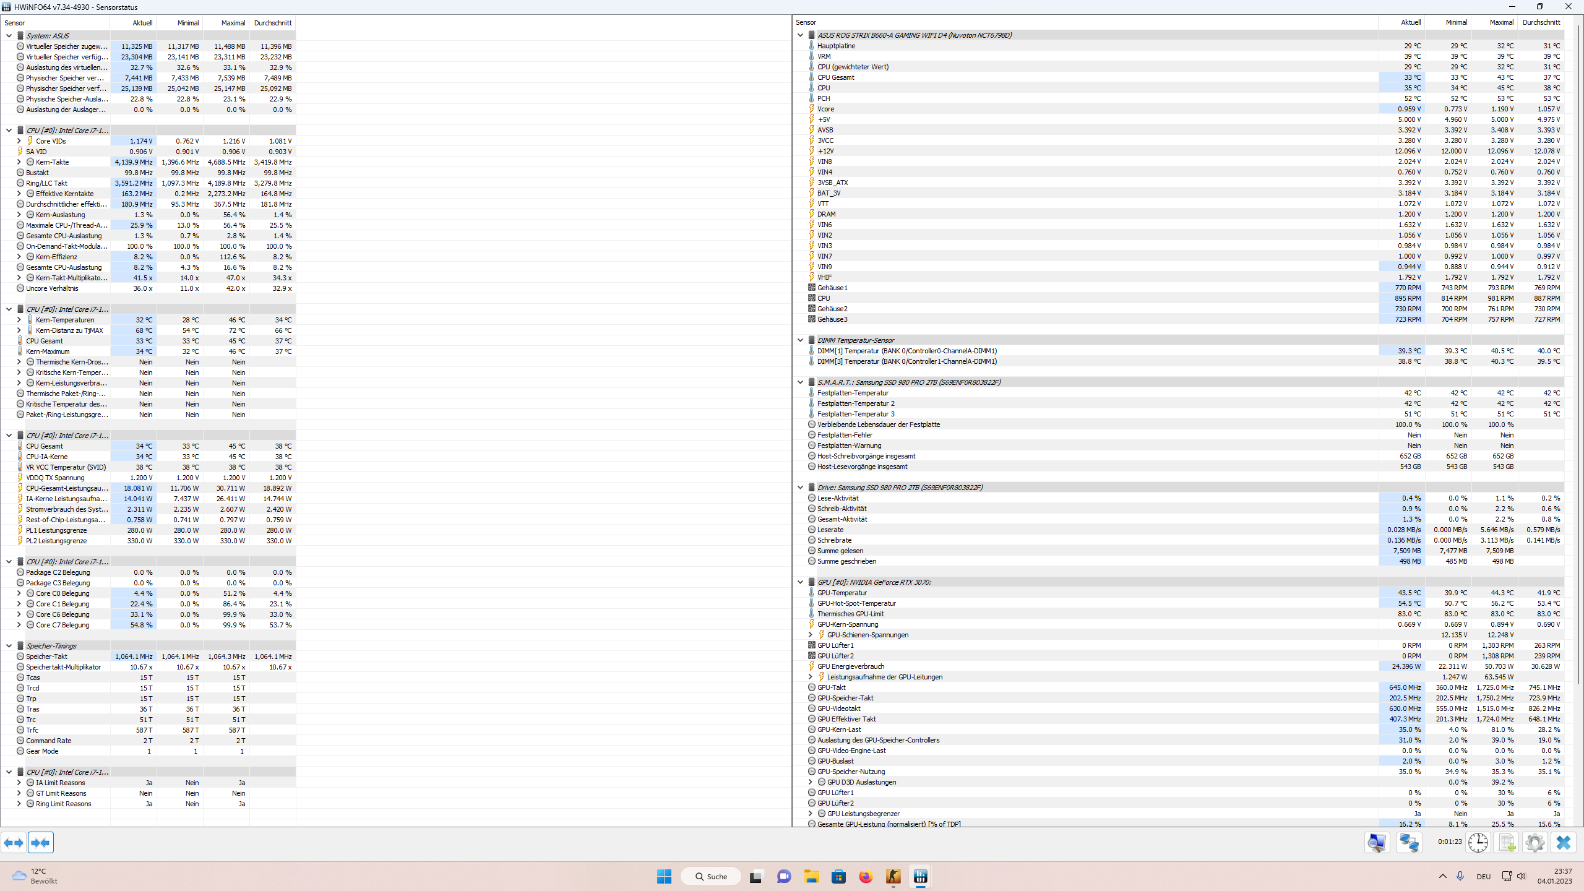This screenshot has width=1584, height=891.
Task: Click the shrink layout arrows button
Action: (41, 842)
